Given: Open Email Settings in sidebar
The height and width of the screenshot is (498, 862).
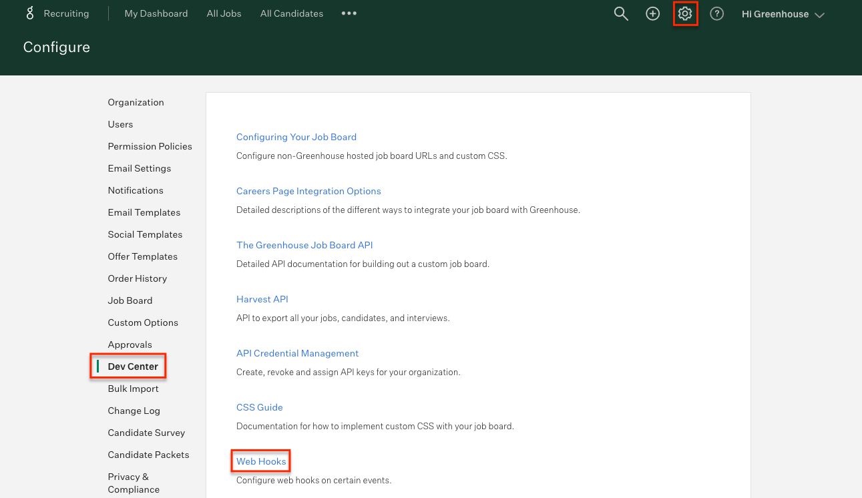Looking at the screenshot, I should (x=140, y=168).
